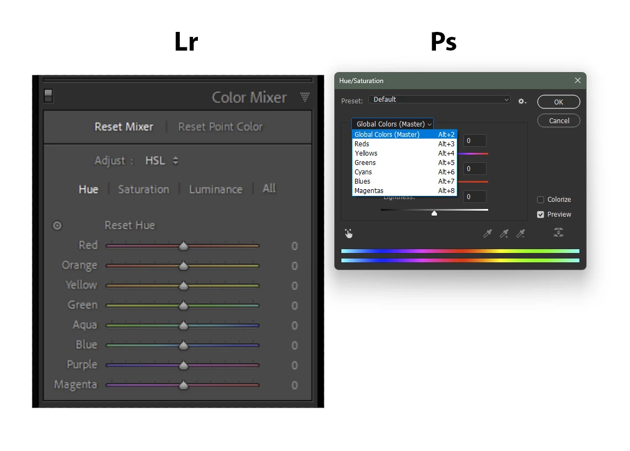Viewport: 630px width, 451px height.
Task: Click the Orange hue slider handle
Action: pyautogui.click(x=184, y=266)
